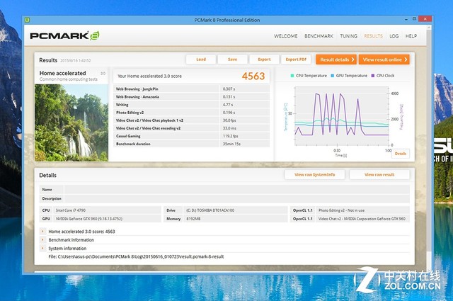The image size is (453, 301).
Task: Minimize the PCMark 8 window
Action: pos(406,19)
